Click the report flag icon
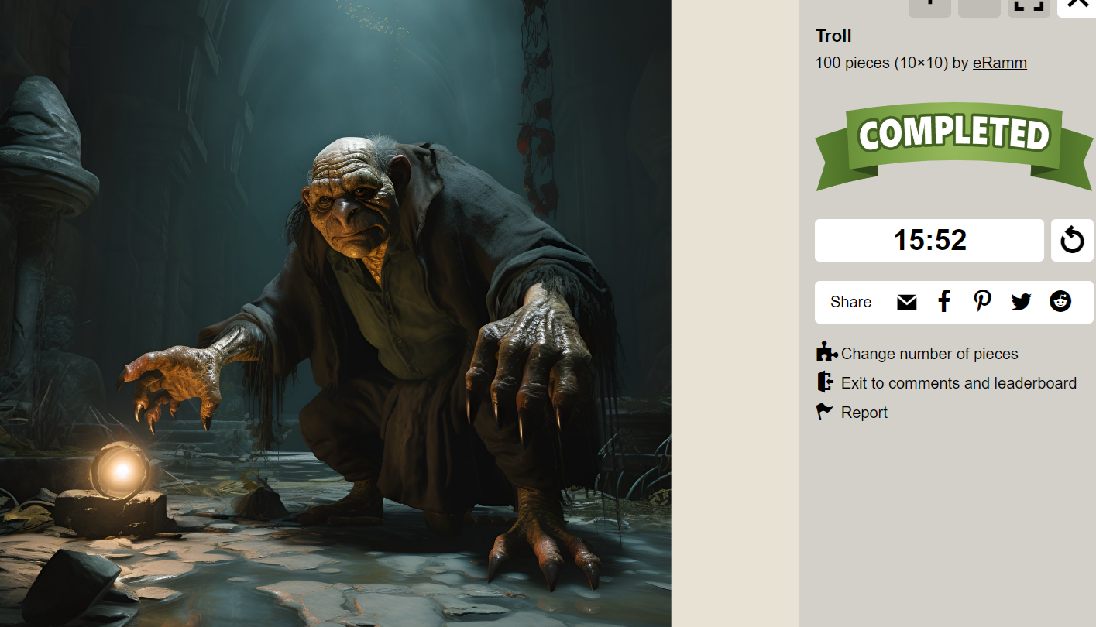 pyautogui.click(x=825, y=412)
